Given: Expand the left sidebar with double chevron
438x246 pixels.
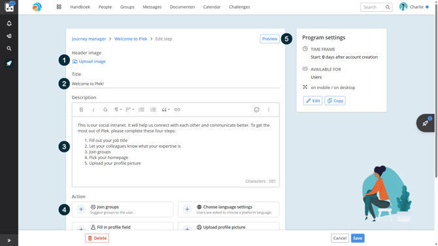Looking at the screenshot, I should pyautogui.click(x=9, y=240).
